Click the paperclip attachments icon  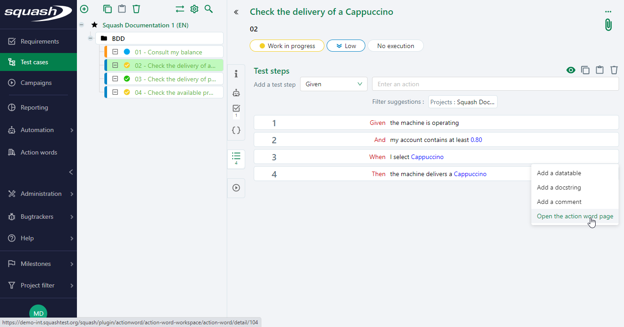click(x=608, y=25)
